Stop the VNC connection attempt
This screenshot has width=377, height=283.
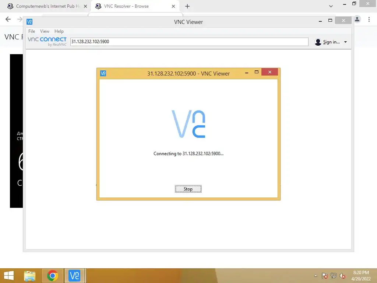click(x=188, y=189)
